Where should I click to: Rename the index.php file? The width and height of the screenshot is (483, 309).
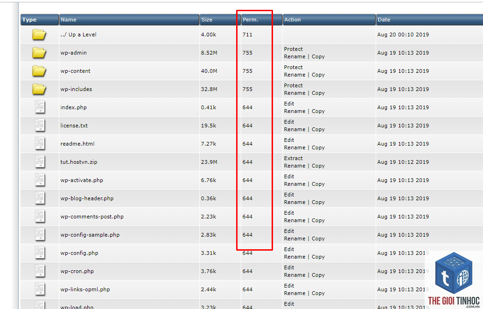(294, 111)
